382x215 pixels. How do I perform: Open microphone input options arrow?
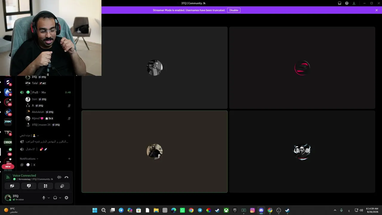click(49, 198)
